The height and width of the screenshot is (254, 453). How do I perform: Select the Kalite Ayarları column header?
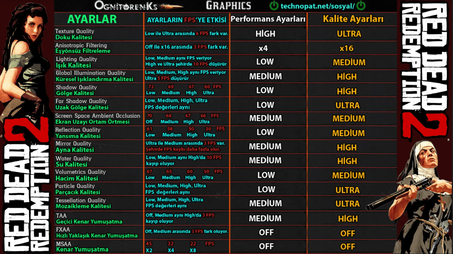click(353, 19)
